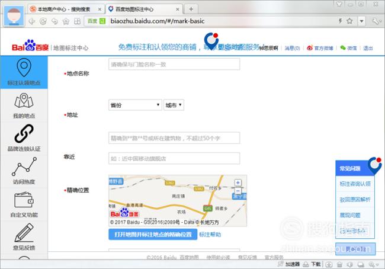Click the footer 意见反馈 link
Viewport: 385px width, 269px height.
(247, 257)
